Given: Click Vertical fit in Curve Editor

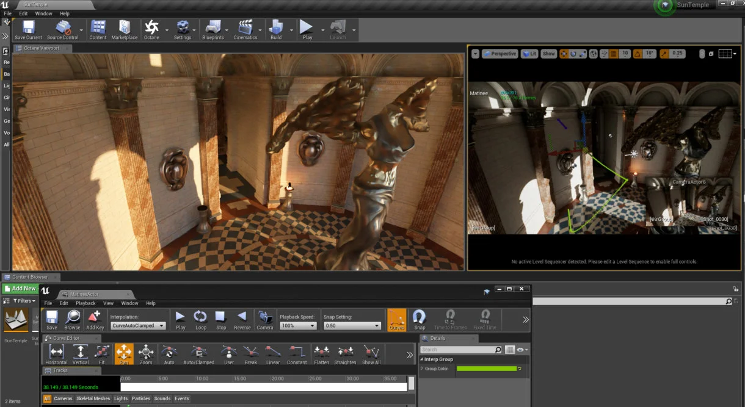Looking at the screenshot, I should click(x=81, y=355).
